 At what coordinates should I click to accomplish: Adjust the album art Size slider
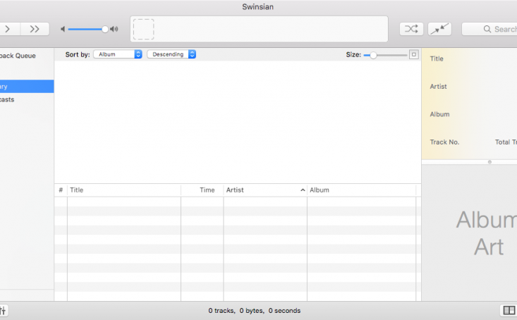tap(385, 55)
